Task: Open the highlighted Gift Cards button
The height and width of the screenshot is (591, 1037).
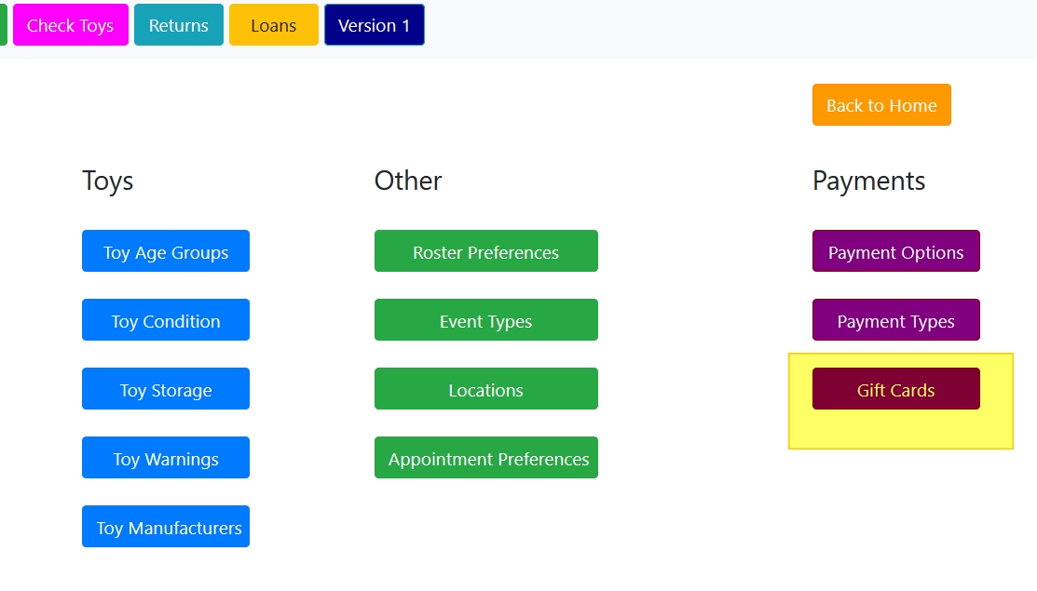Action: tap(895, 389)
